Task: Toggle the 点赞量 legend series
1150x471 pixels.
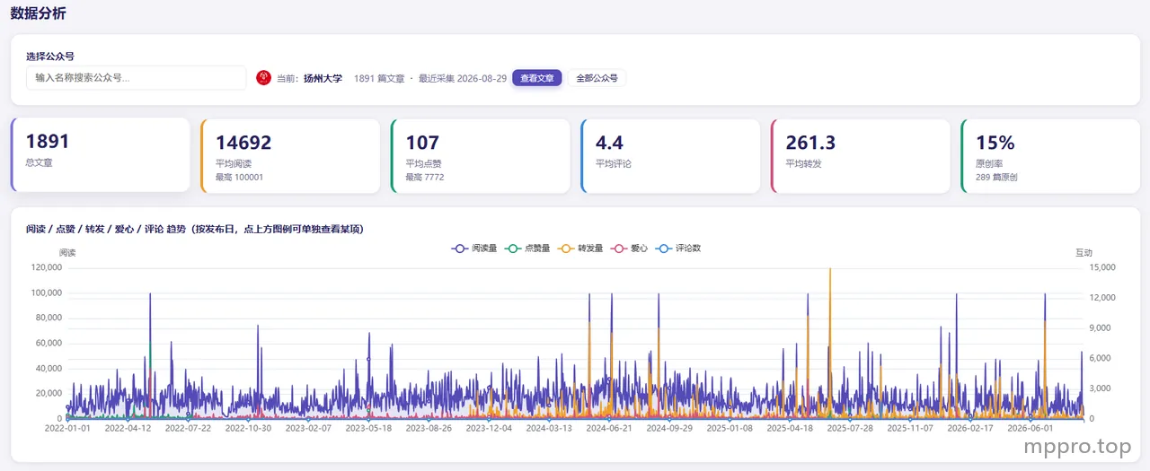Action: 527,248
